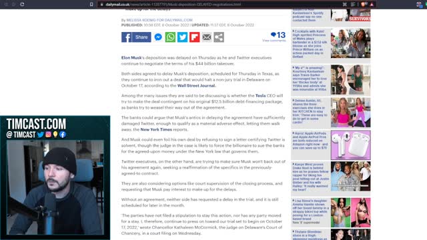The width and height of the screenshot is (427, 240).
Task: Open generic share options icon
Action: click(x=219, y=37)
